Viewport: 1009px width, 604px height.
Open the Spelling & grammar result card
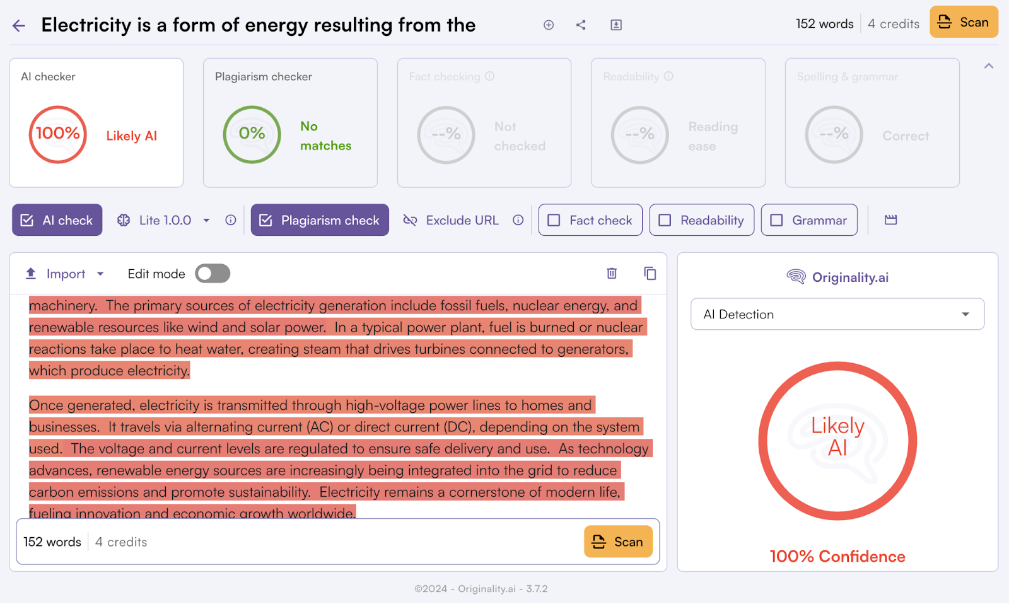[872, 123]
